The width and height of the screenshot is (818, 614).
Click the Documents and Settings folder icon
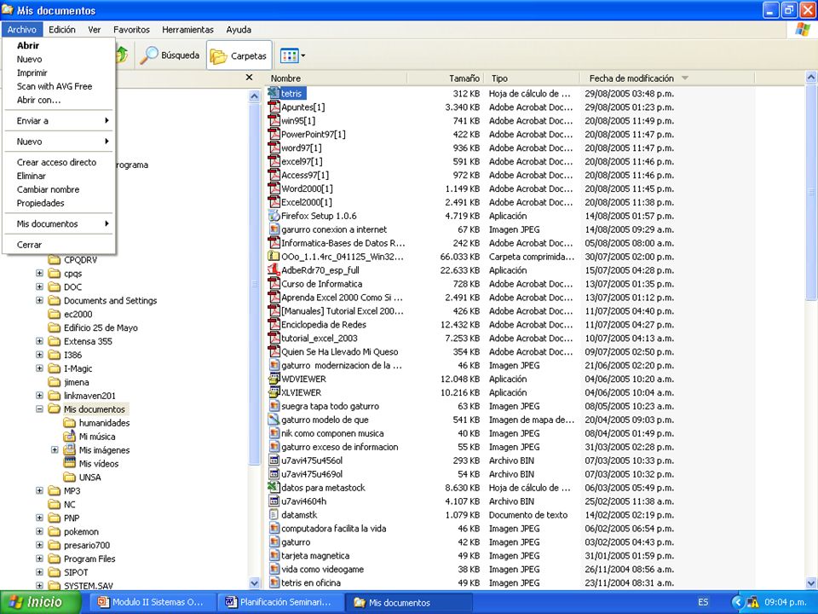pos(55,300)
